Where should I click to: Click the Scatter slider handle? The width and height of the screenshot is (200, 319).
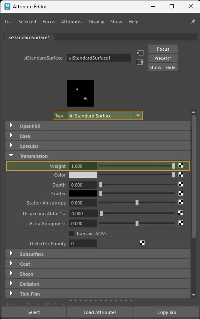point(101,193)
